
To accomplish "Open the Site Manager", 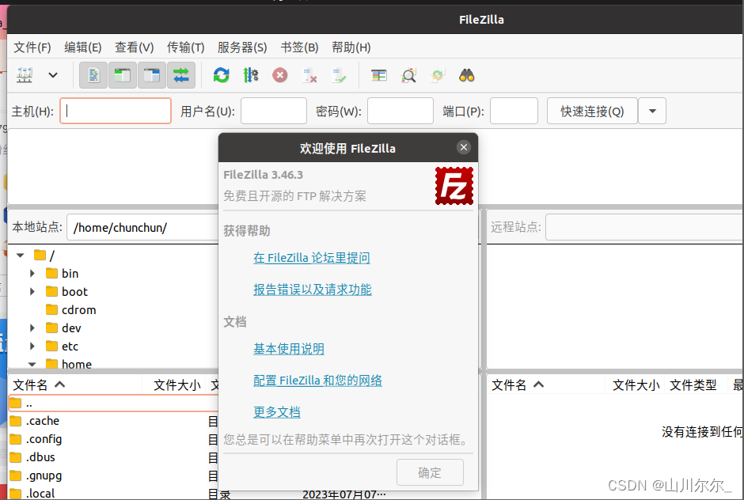I will click(24, 75).
